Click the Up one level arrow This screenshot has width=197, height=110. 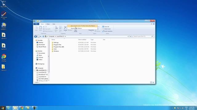[x=43, y=36]
